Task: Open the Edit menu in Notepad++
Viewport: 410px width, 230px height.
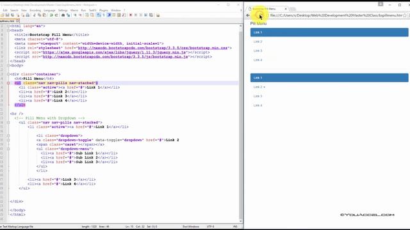Action: 5,10
